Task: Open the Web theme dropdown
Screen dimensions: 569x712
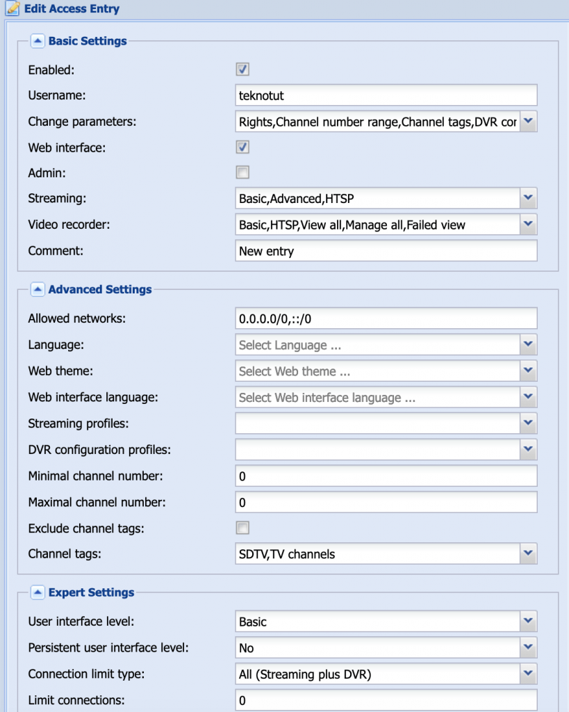Action: pos(528,371)
